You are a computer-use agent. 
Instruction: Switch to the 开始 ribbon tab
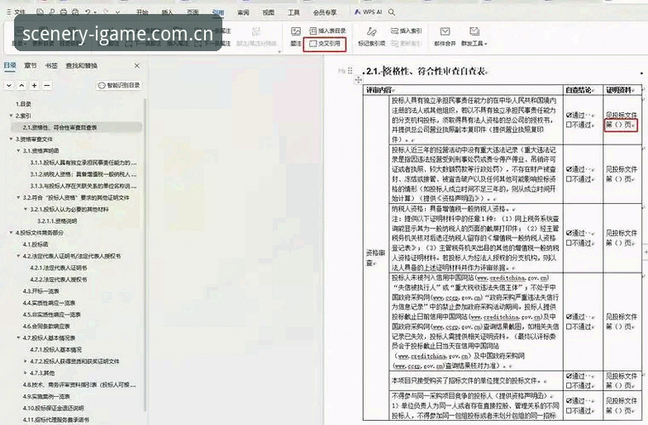point(142,12)
